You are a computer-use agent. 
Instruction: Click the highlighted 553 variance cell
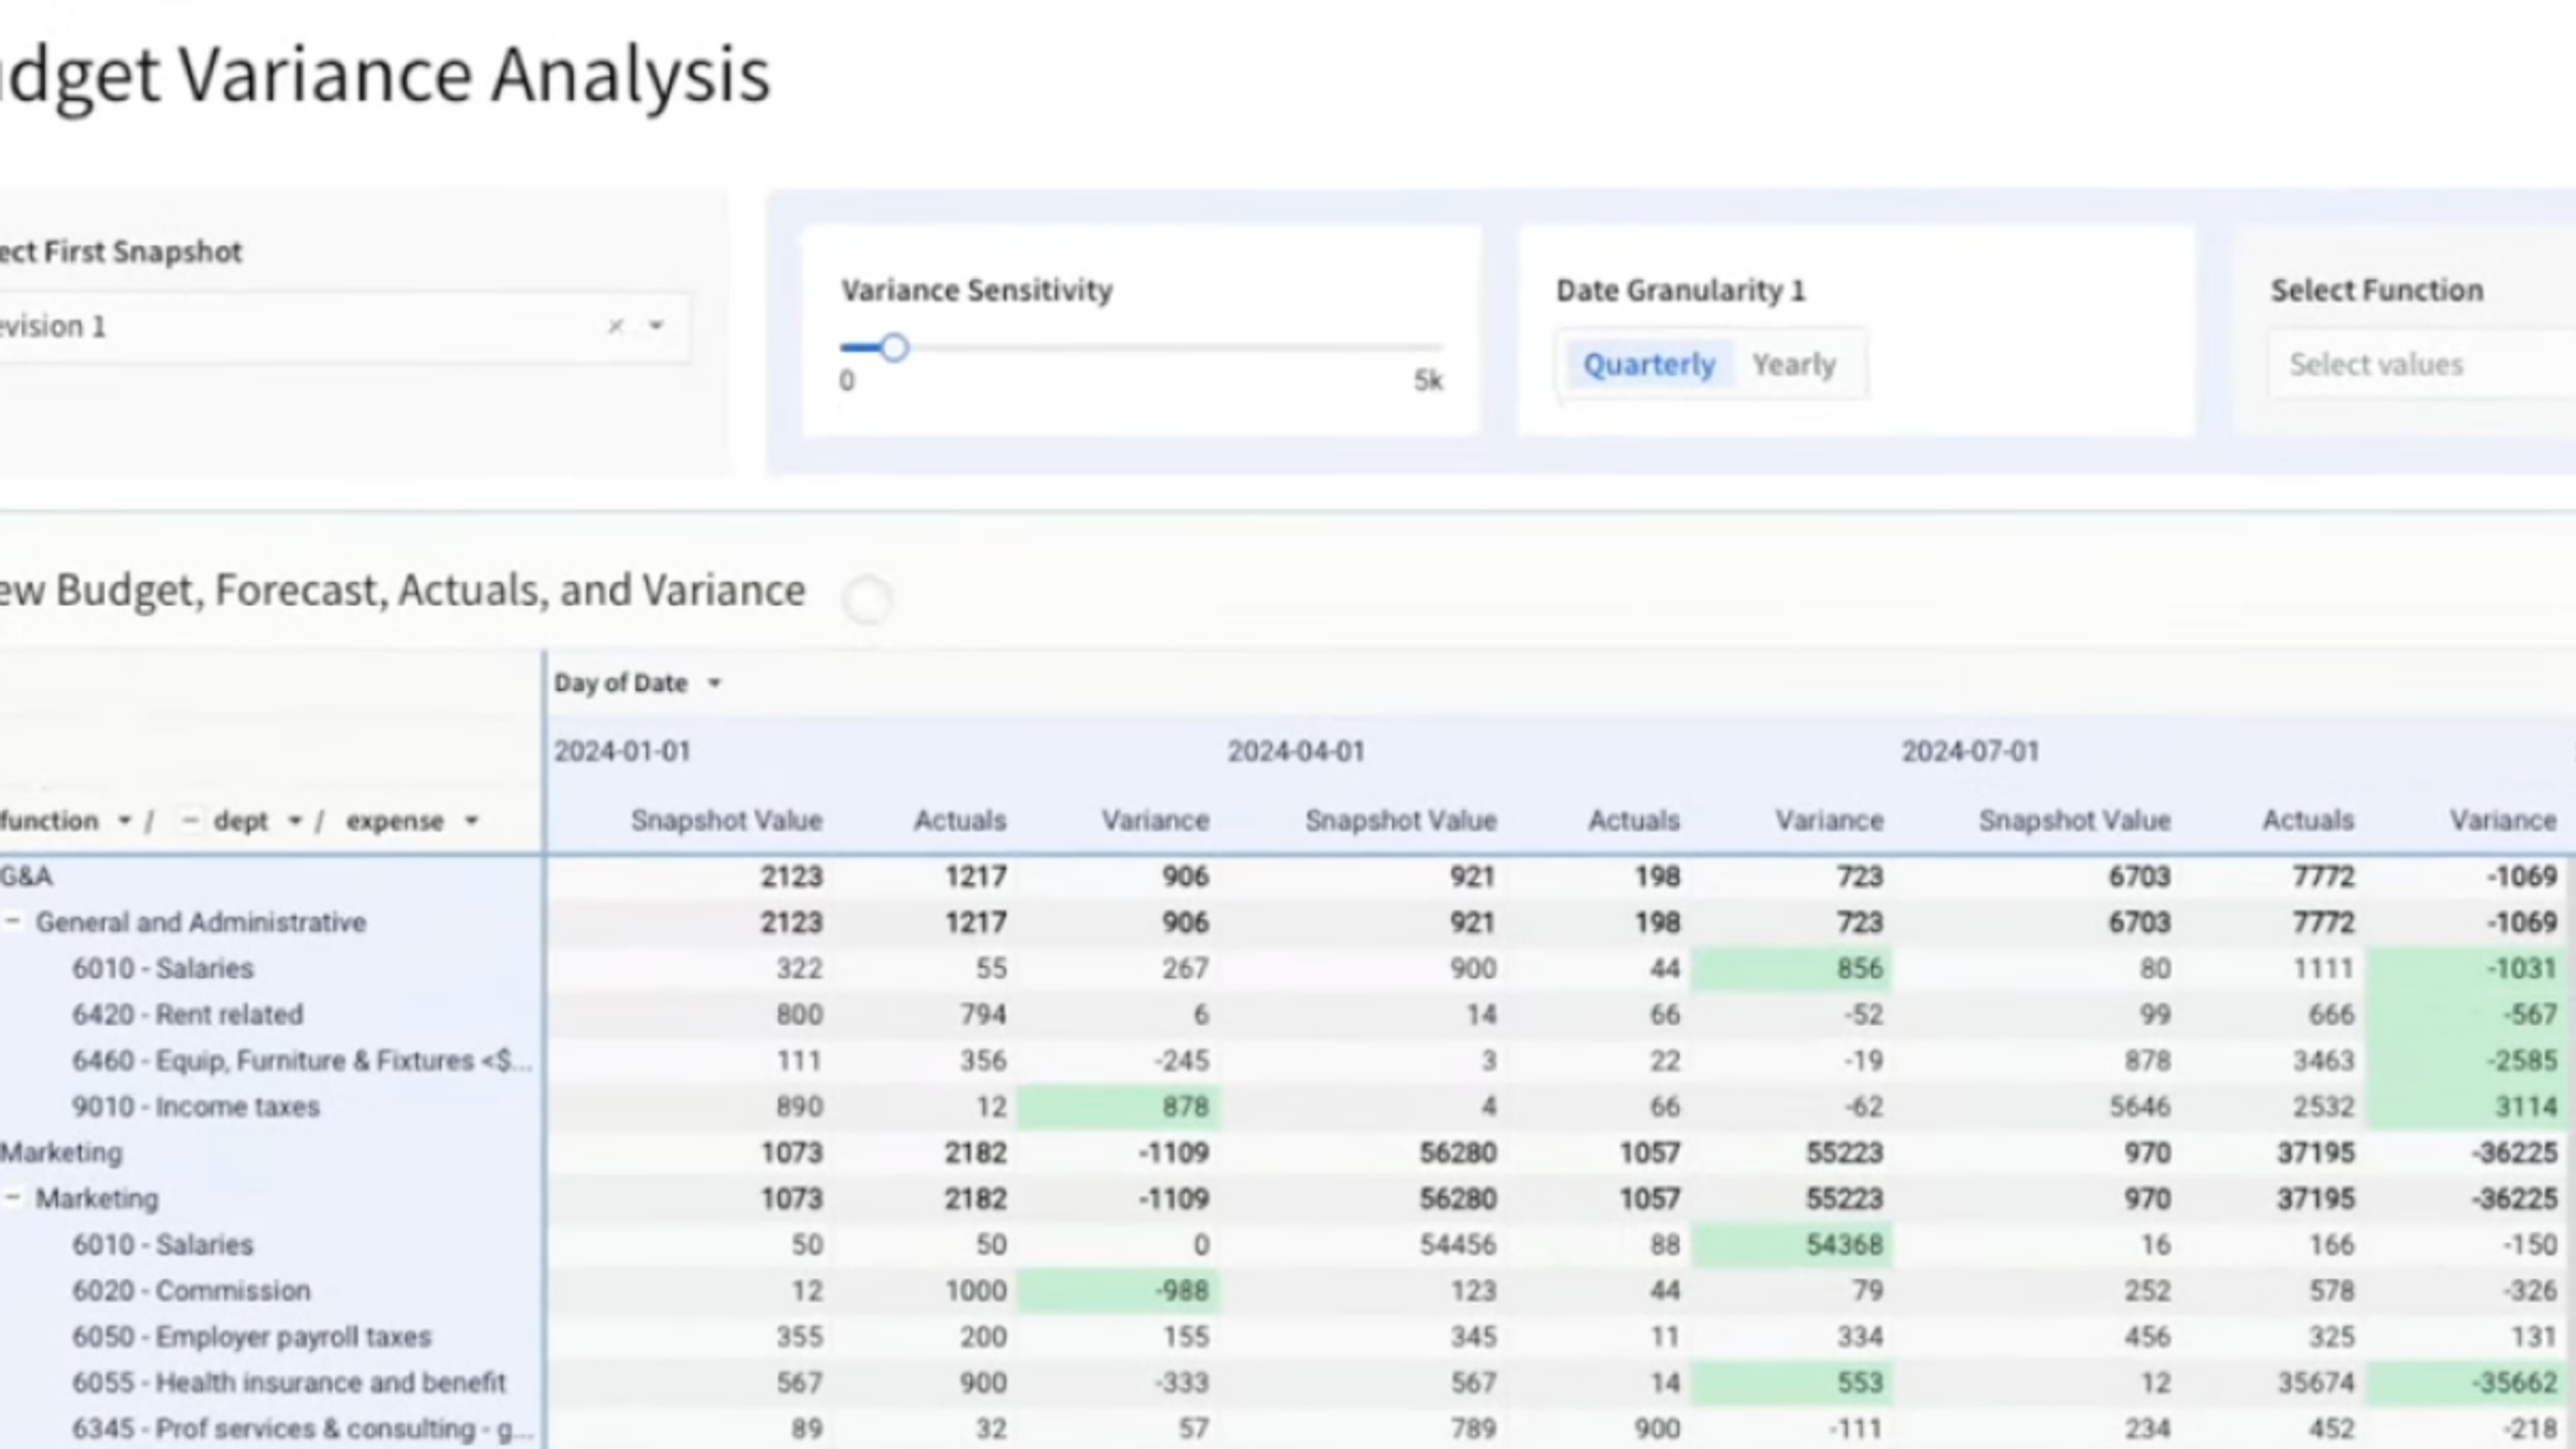coord(1792,1382)
